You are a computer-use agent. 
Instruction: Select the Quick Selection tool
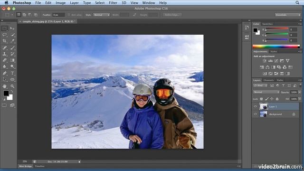pyautogui.click(x=12, y=35)
